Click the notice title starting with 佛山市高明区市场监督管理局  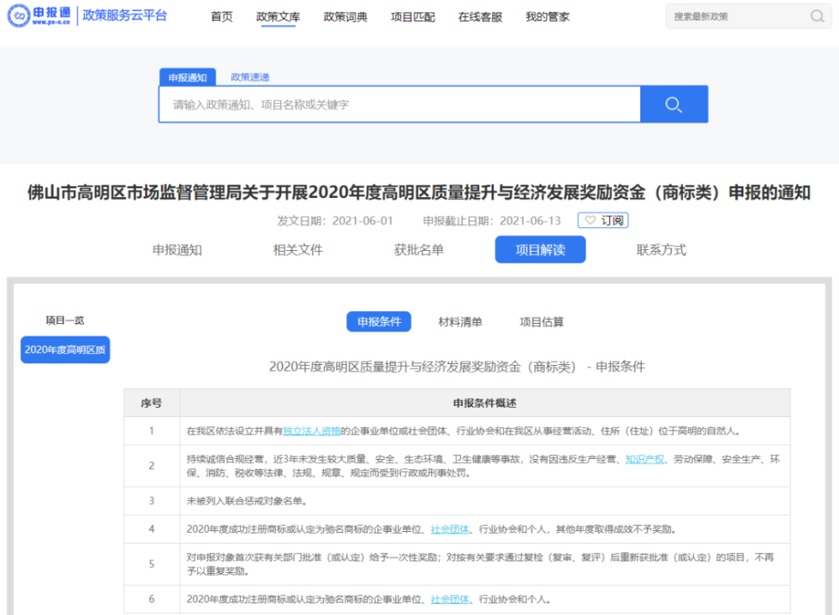pyautogui.click(x=419, y=192)
